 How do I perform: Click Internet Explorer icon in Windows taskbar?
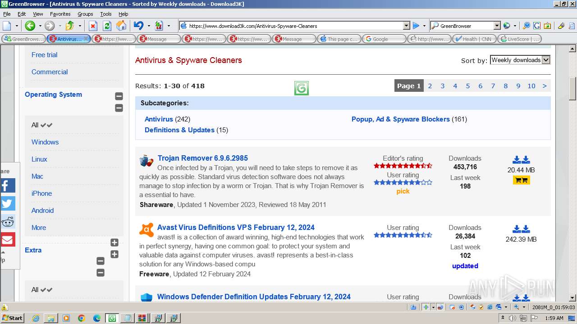[36, 318]
